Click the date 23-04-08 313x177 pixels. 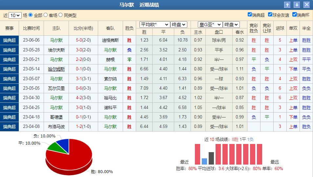point(31,127)
